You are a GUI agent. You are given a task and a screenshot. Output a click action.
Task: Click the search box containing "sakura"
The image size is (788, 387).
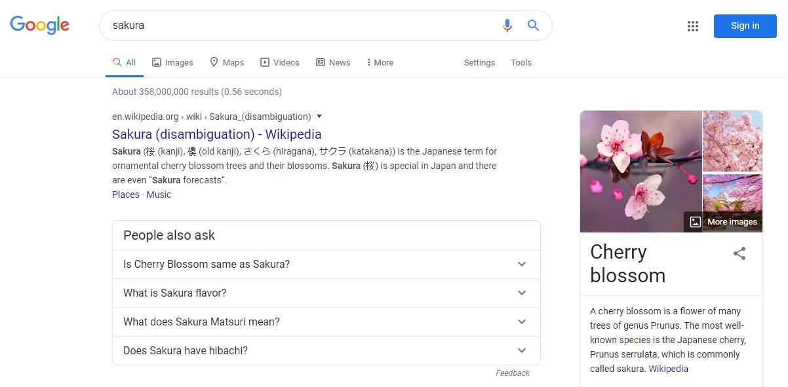click(302, 26)
